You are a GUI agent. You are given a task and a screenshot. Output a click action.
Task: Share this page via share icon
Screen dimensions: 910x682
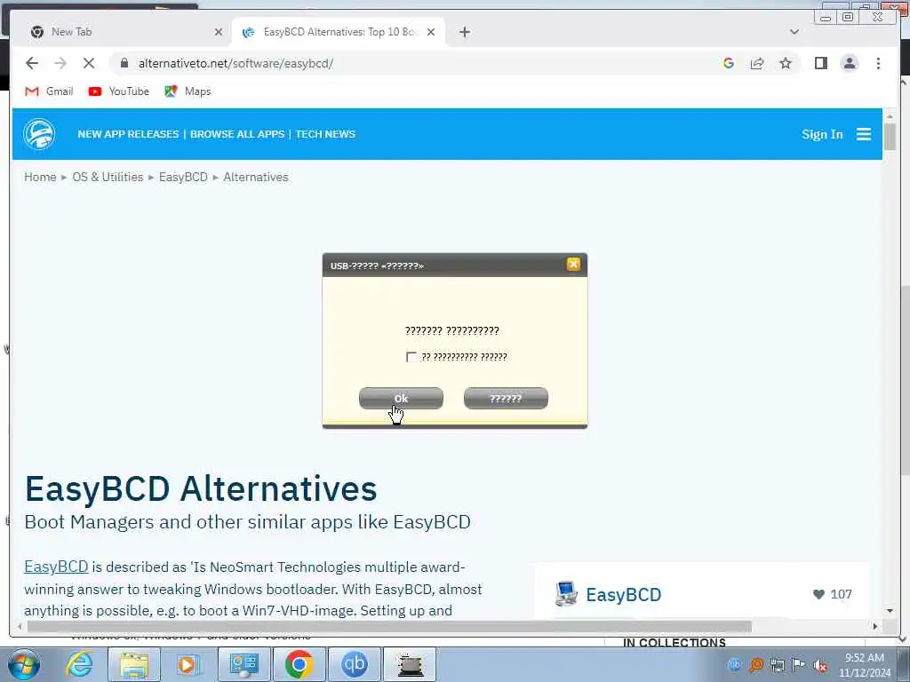pyautogui.click(x=757, y=63)
